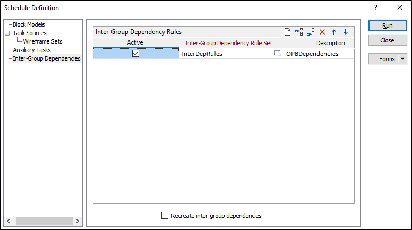The height and width of the screenshot is (230, 412).
Task: Click the append row icon in rules toolbar
Action: [x=311, y=32]
